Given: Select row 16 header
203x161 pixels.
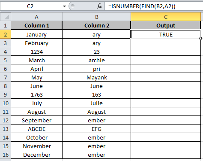Looking at the screenshot, I should coord(6,155).
